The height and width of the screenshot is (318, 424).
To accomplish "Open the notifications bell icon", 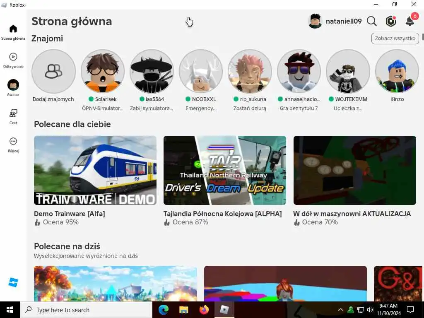I will click(410, 21).
